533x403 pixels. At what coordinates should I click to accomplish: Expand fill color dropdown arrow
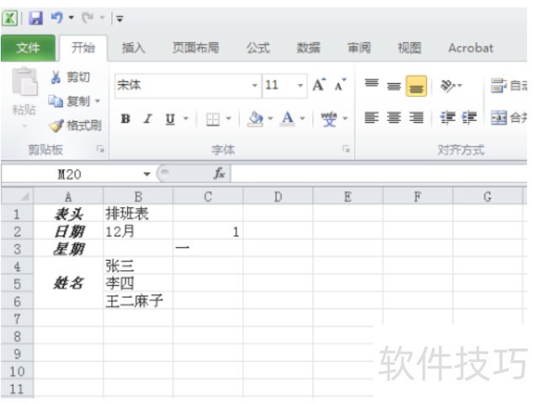(x=270, y=119)
